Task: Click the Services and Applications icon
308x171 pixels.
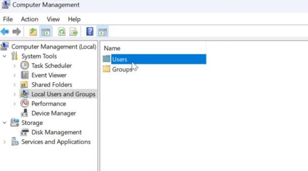Action: pos(15,141)
